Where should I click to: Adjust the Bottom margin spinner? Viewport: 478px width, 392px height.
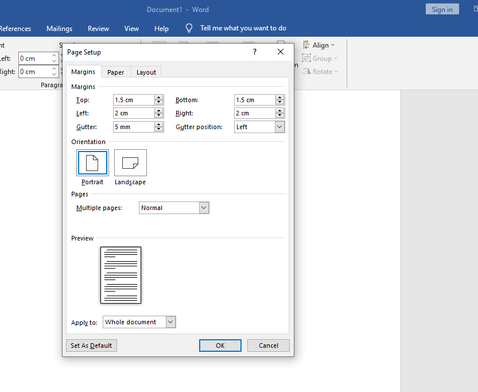pos(280,100)
